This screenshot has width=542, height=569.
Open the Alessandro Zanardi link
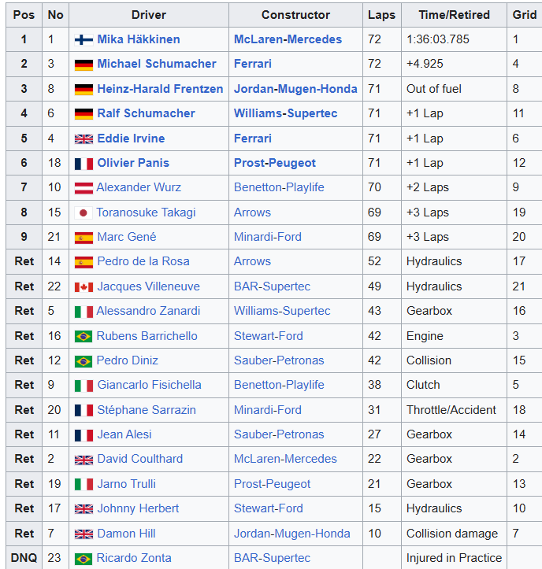click(148, 311)
